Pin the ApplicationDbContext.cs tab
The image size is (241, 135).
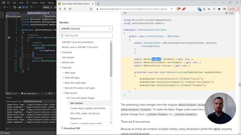point(52,13)
